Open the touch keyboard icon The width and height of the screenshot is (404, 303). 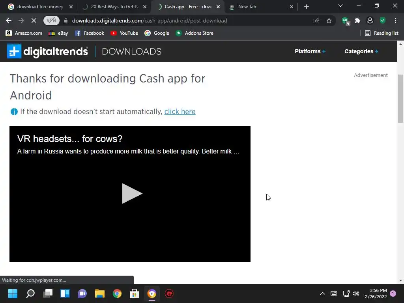pyautogui.click(x=334, y=294)
